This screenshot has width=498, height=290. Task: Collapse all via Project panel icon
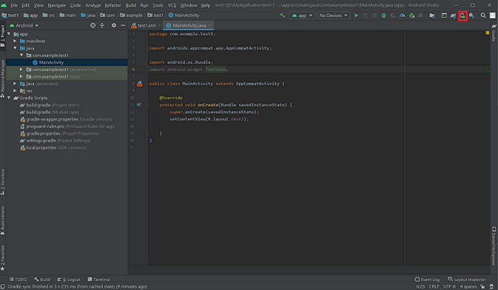pos(102,25)
